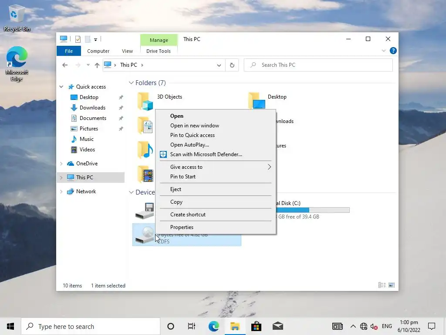Expand the OneDrive tree node
Screen dimensions: 446x335
tap(61, 164)
